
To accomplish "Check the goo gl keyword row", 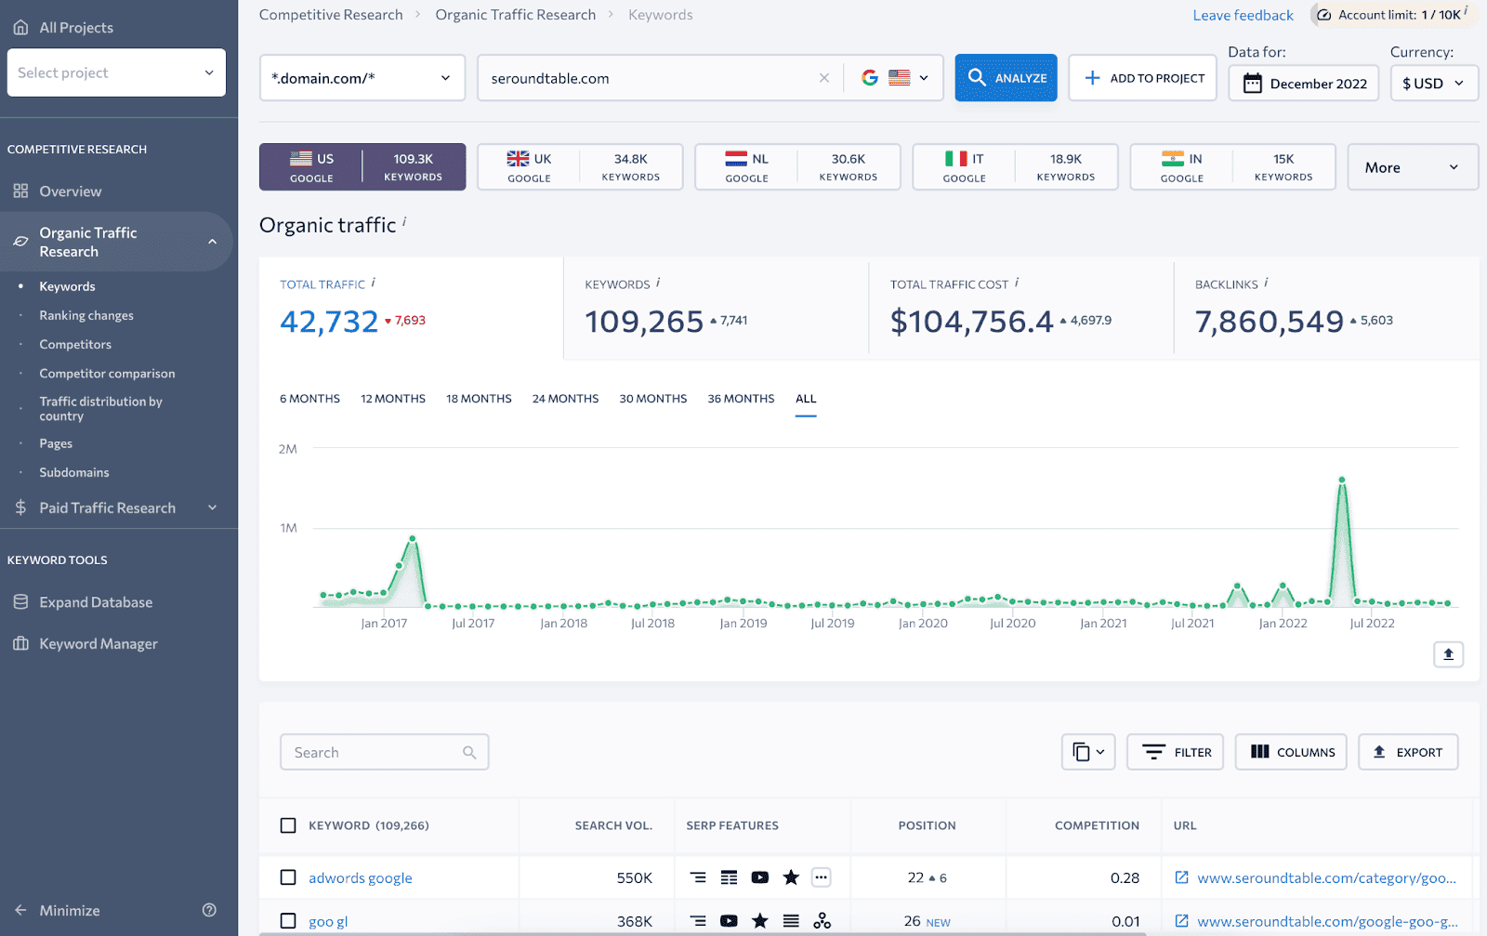I will (287, 920).
